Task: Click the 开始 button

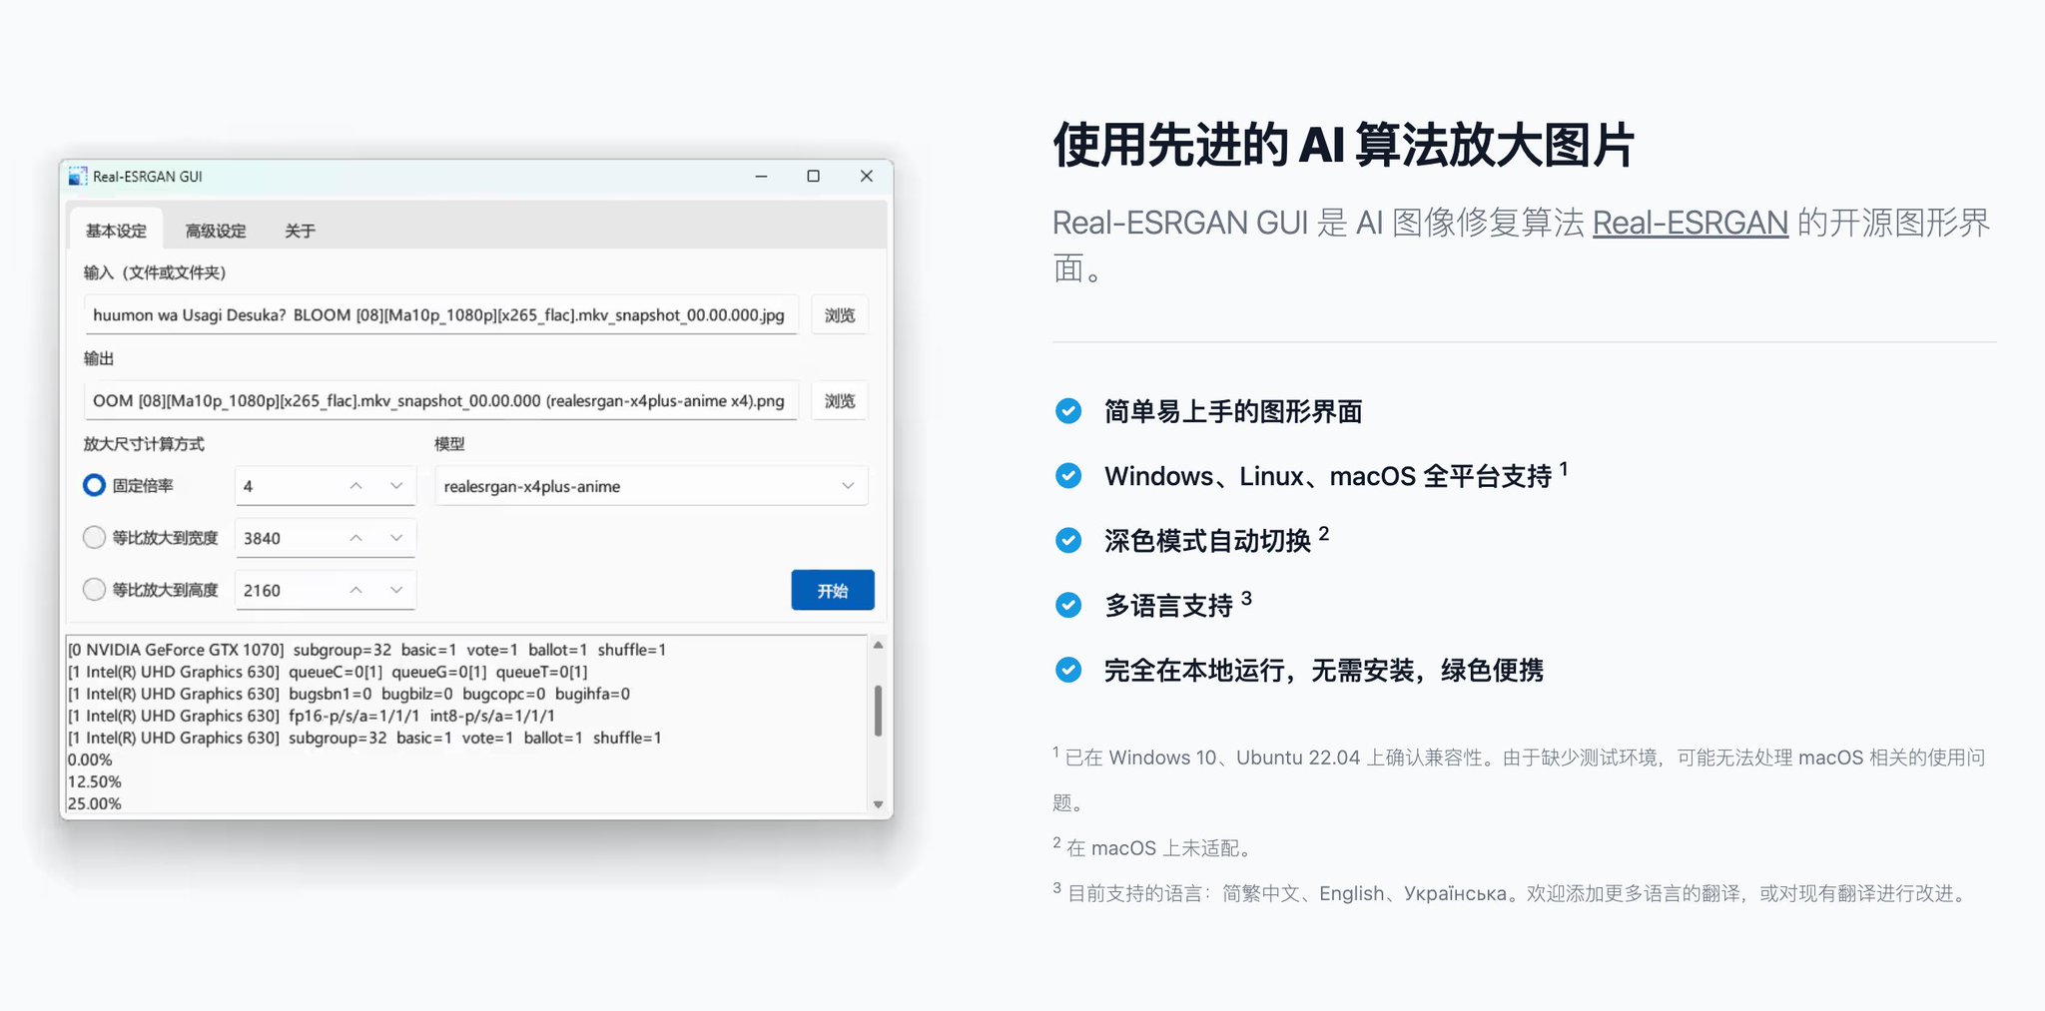Action: click(x=833, y=590)
